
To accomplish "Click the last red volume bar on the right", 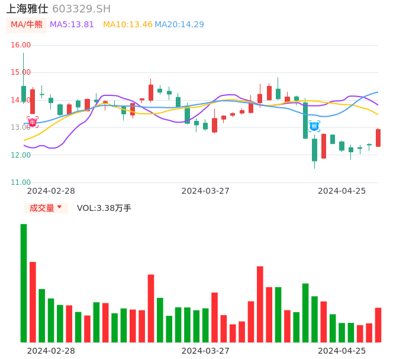I will pos(378,325).
